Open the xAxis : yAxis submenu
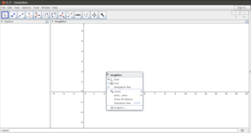 point(125,95)
